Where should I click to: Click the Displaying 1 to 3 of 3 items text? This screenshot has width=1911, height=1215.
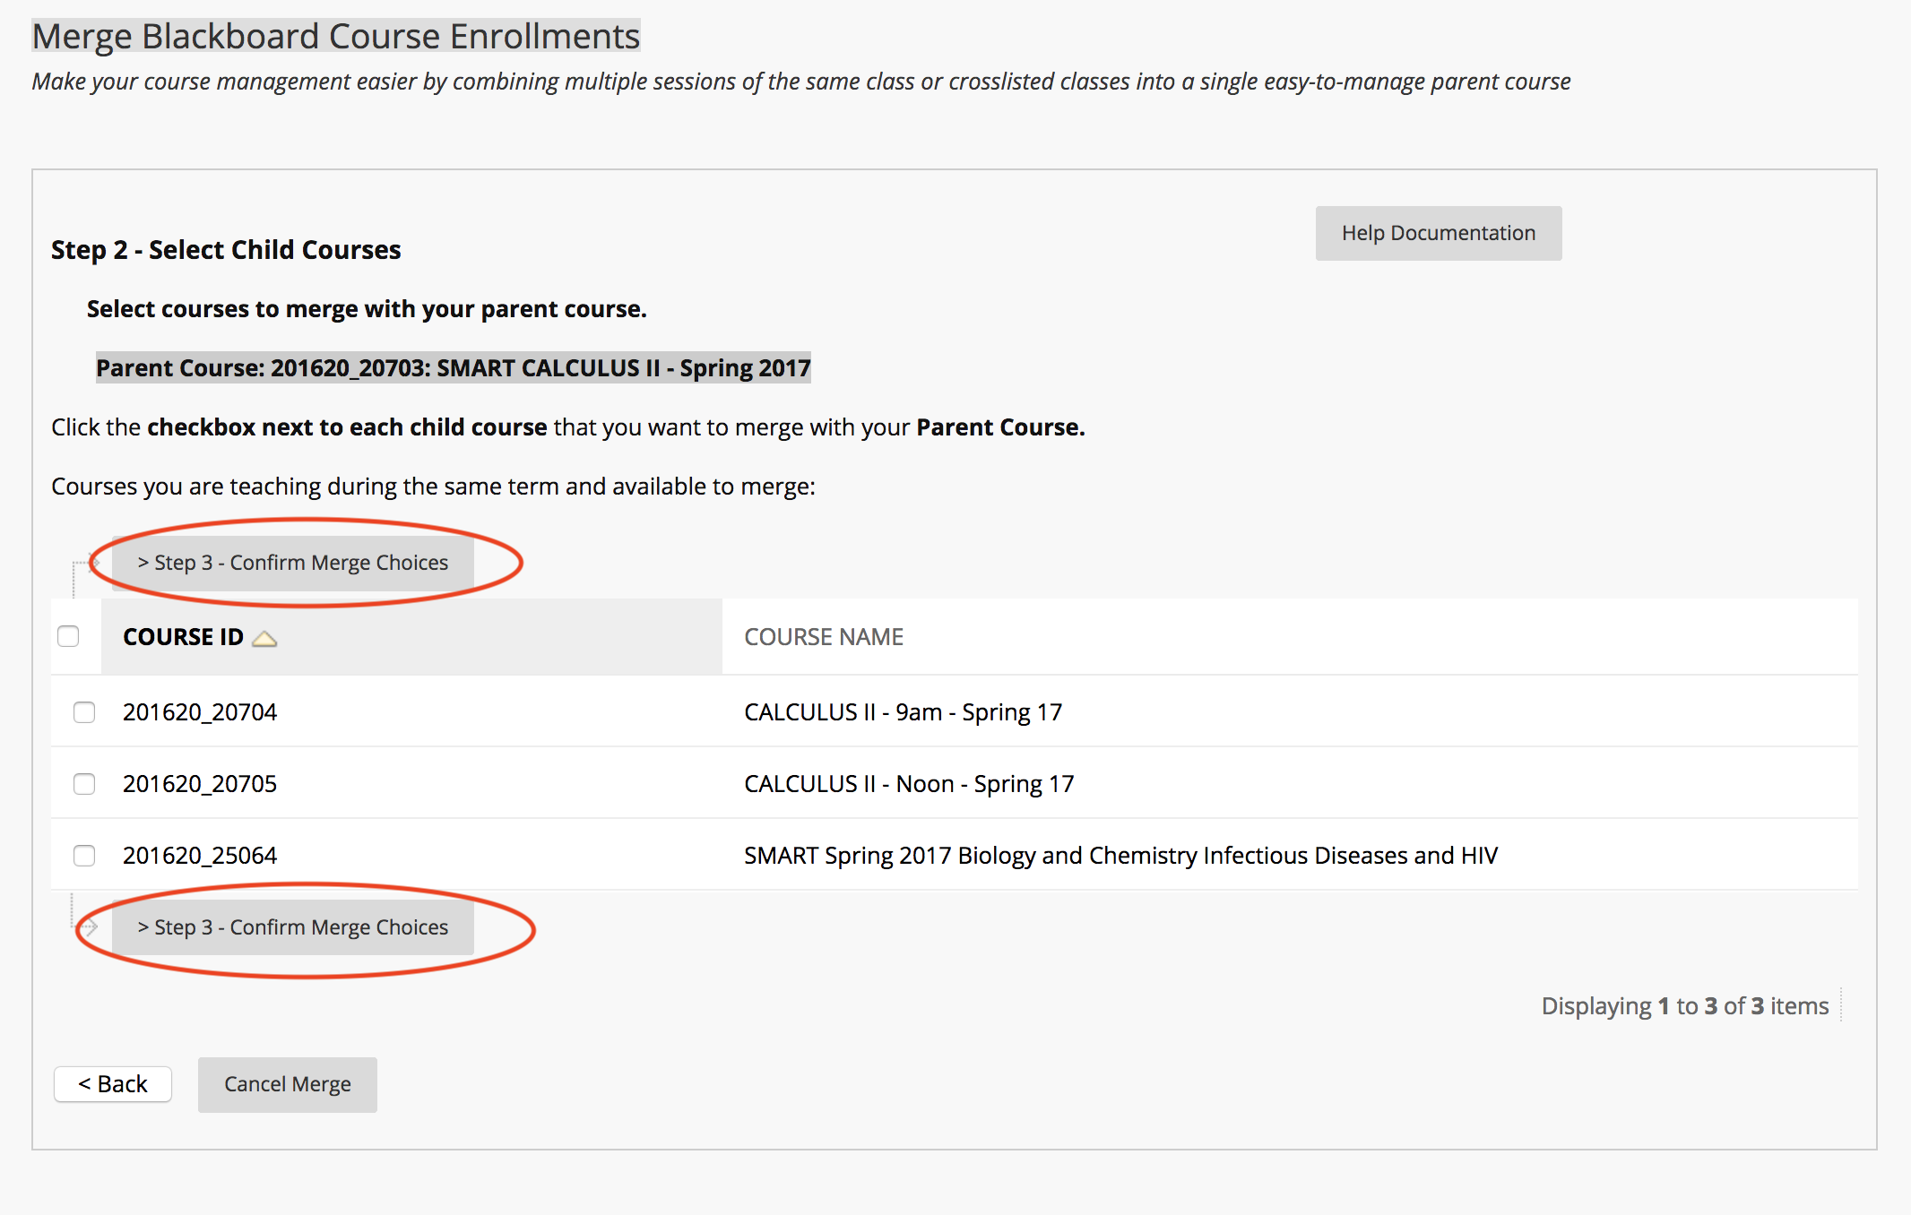[x=1685, y=1006]
